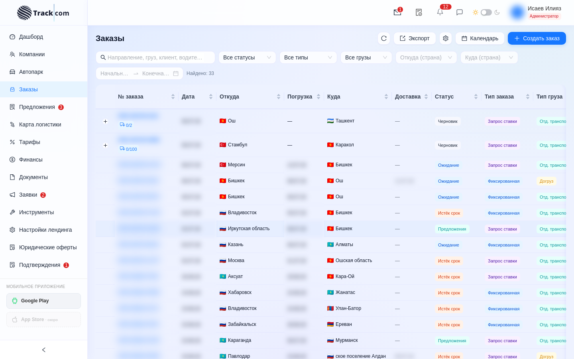Open the Все статусы dropdown
The image size is (574, 359).
point(247,57)
